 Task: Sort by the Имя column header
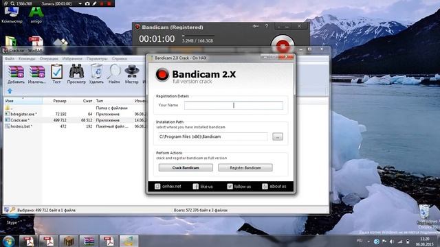[23, 101]
